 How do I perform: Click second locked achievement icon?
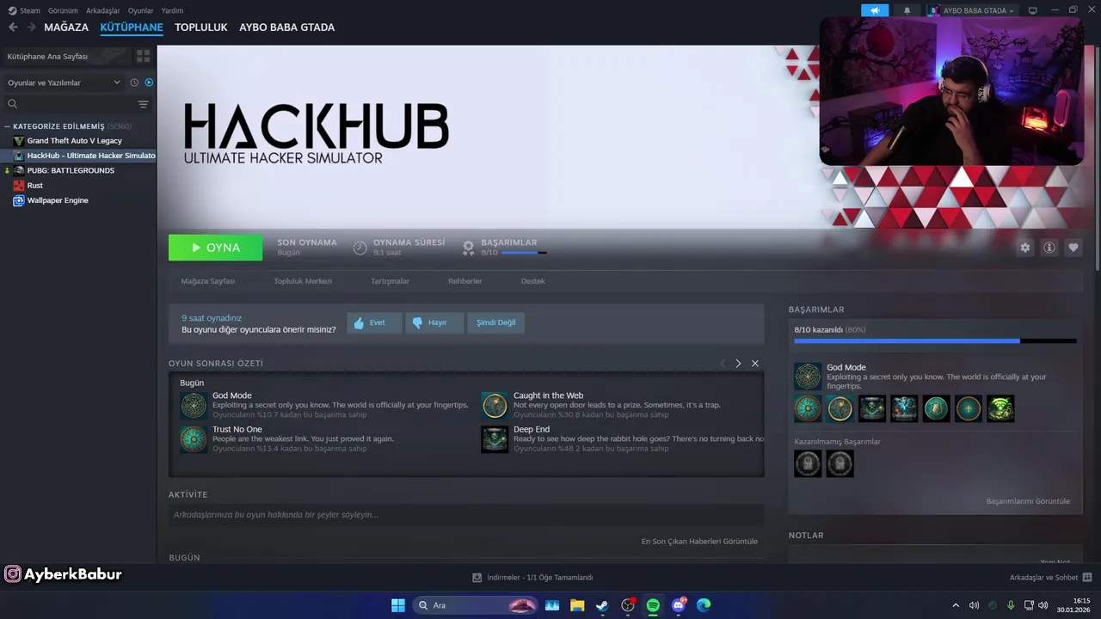tap(840, 463)
